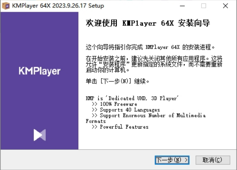
Task: Close the setup window
Action: point(225,6)
